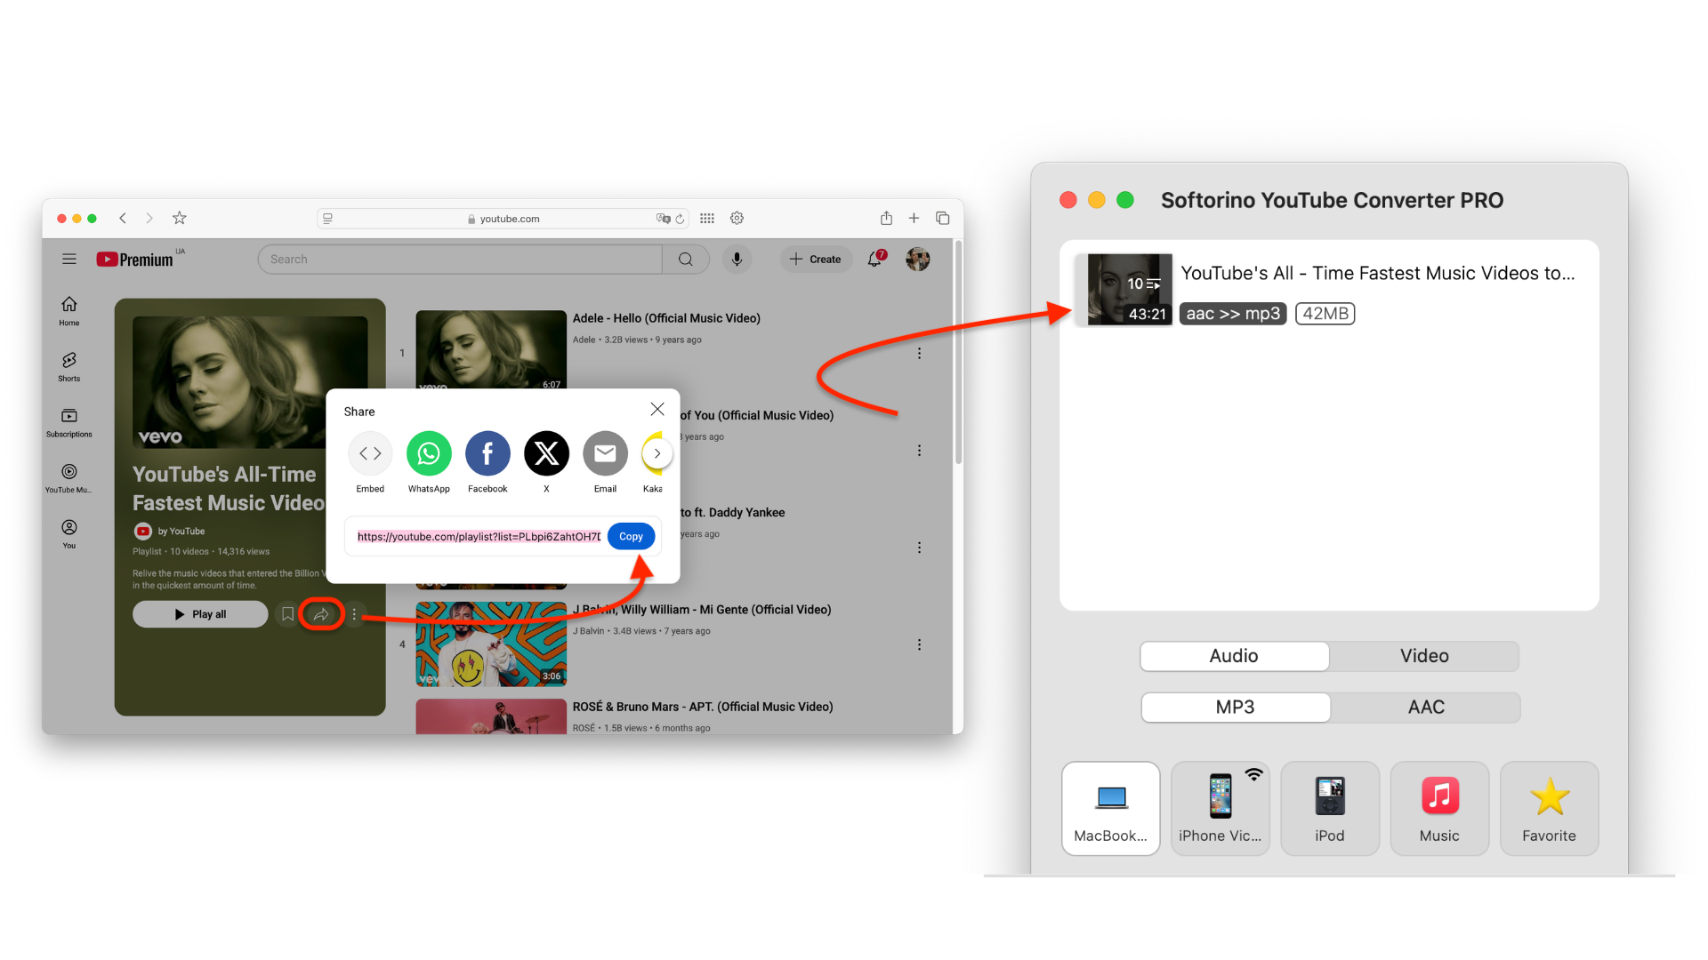Switch converter to Audio tab
Image resolution: width=1708 pixels, height=960 pixels.
click(1234, 656)
